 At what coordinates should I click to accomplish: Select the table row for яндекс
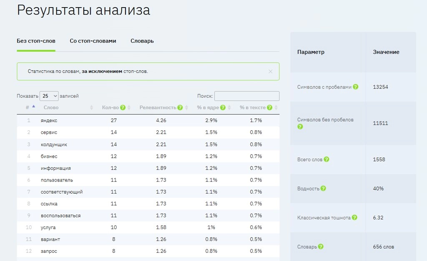[148, 120]
